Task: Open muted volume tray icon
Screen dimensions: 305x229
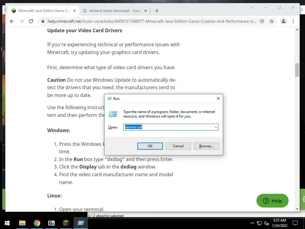Action: (267, 223)
